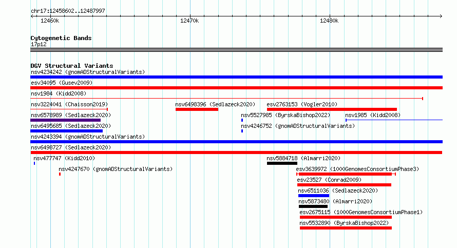Image resolution: width=457 pixels, height=248 pixels.
Task: Open the esv34095 (Gusev2009) label
Action: pyautogui.click(x=62, y=83)
